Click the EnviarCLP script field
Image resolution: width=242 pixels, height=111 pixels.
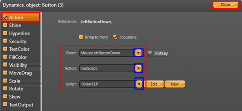tap(107, 84)
